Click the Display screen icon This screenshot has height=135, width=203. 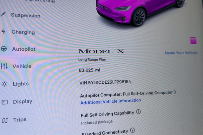[5, 102]
